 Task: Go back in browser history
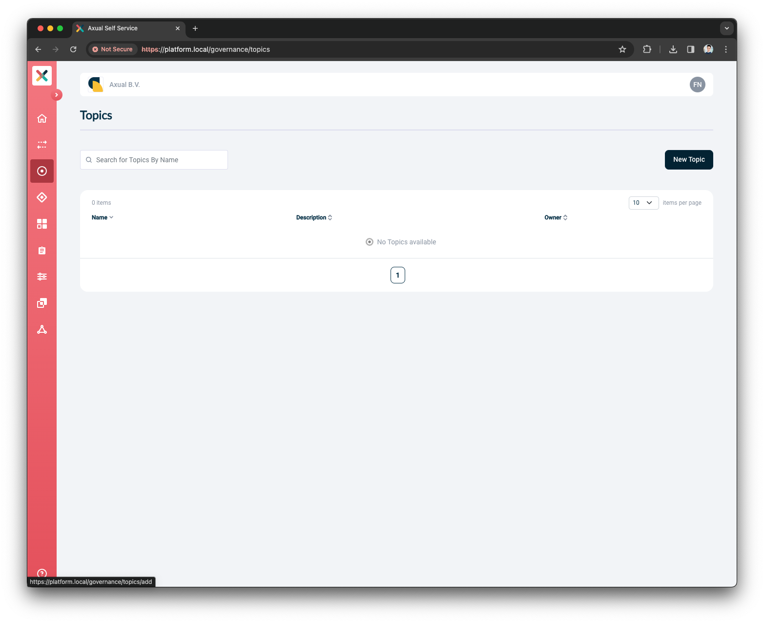click(x=38, y=49)
